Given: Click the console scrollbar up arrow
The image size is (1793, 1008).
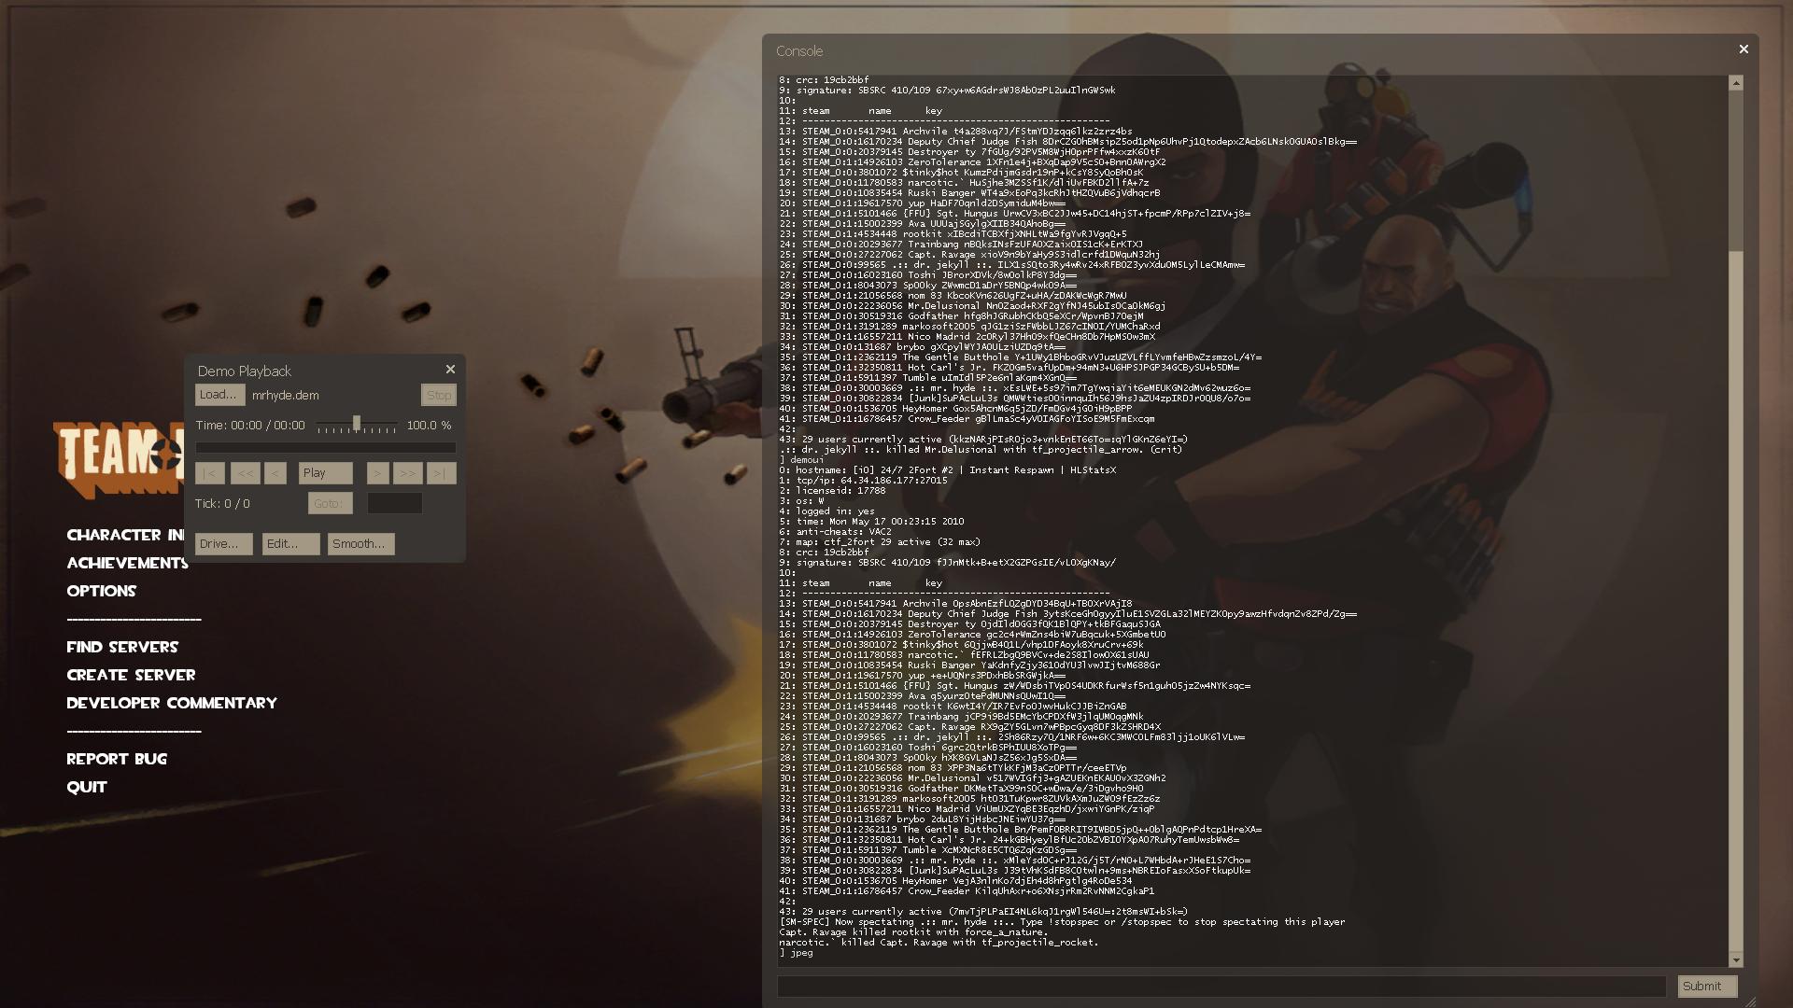Looking at the screenshot, I should tap(1736, 83).
